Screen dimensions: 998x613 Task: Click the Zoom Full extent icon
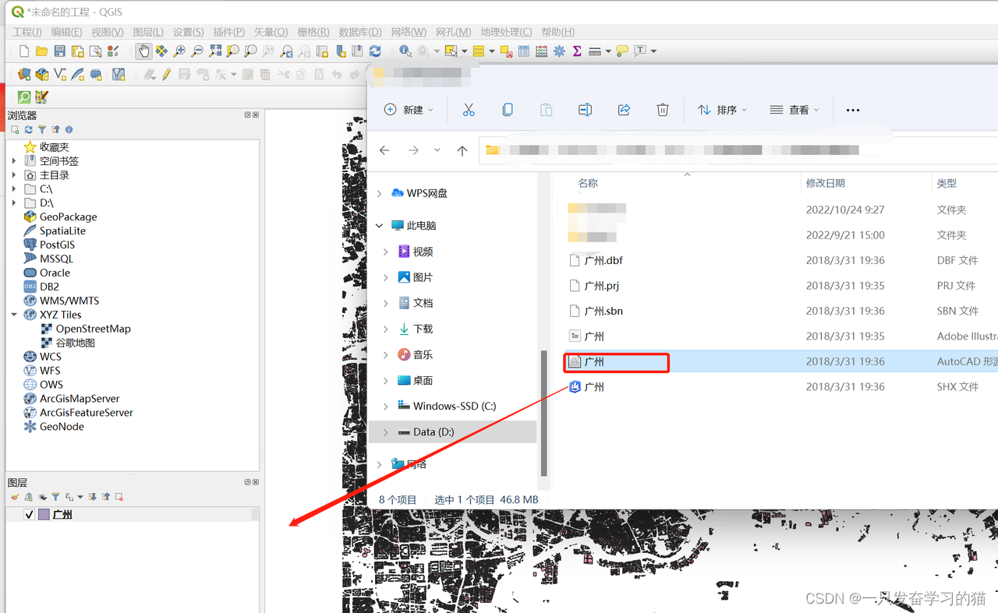(215, 51)
